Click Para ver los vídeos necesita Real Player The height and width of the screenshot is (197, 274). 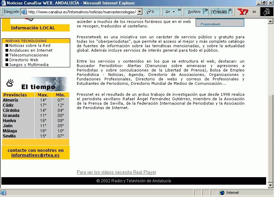click(x=116, y=172)
